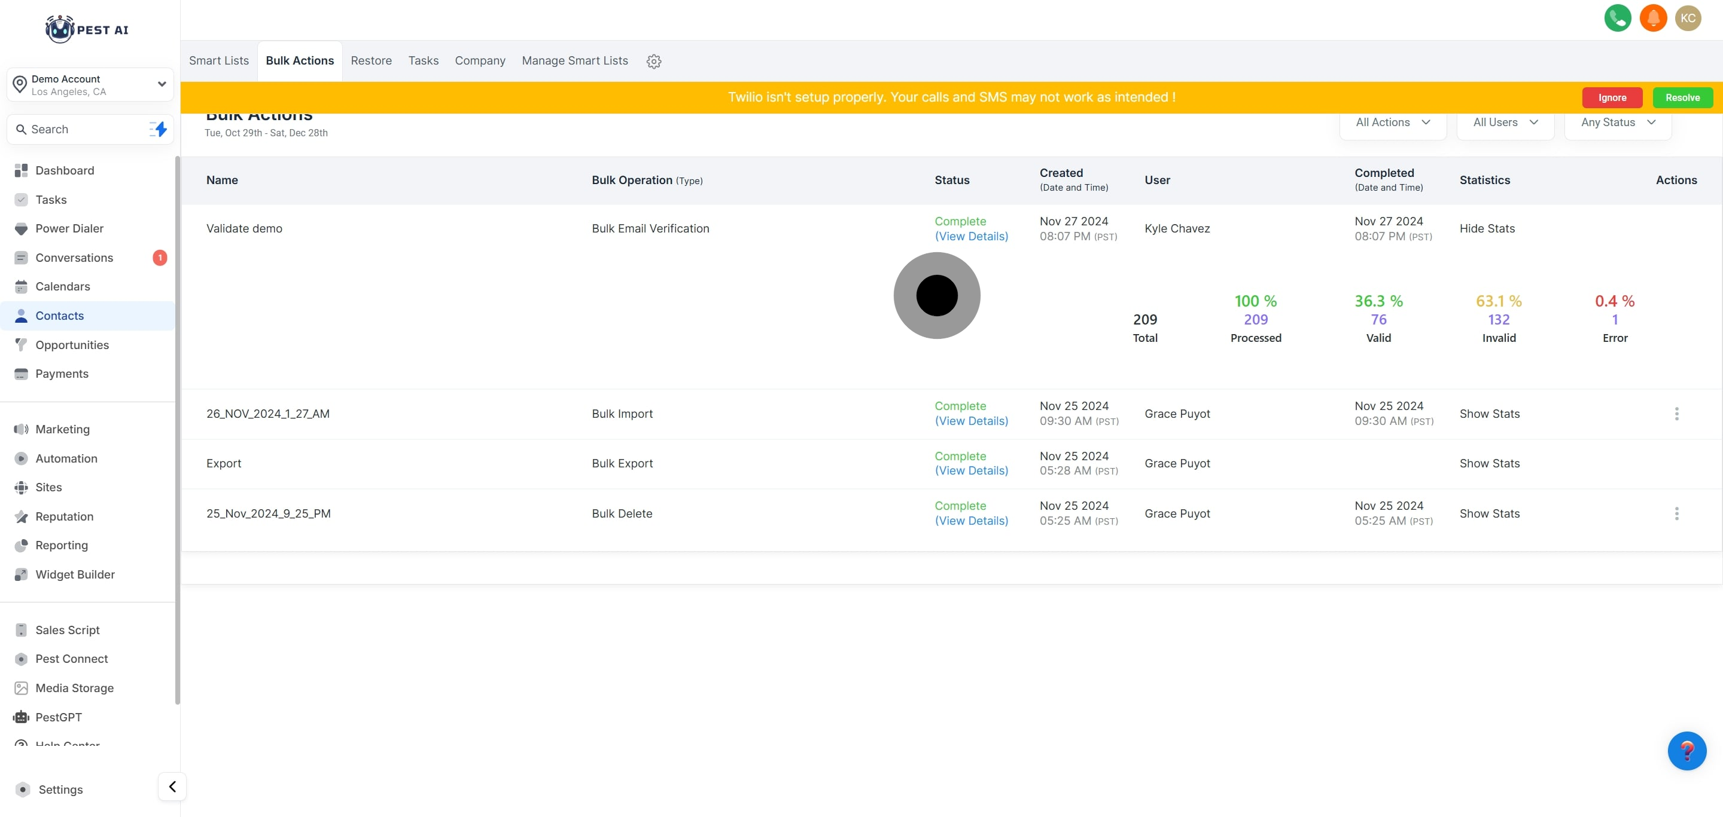Image resolution: width=1723 pixels, height=817 pixels.
Task: Expand the All Actions filter dropdown
Action: (1393, 123)
